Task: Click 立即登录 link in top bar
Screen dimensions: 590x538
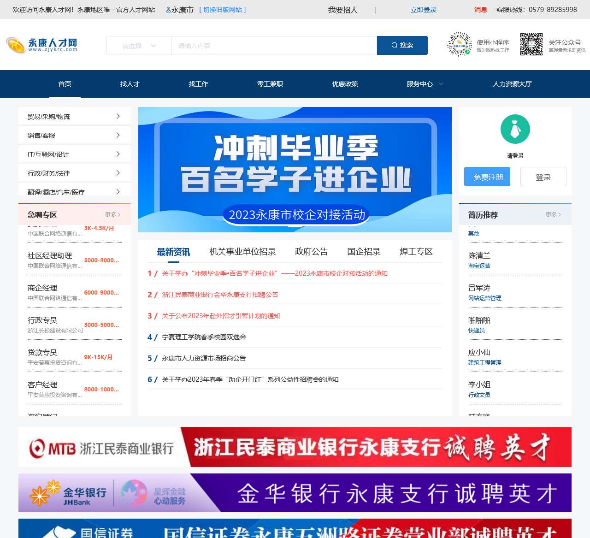Action: [x=424, y=10]
